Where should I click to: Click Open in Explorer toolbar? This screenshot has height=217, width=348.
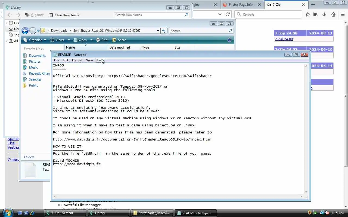[x=80, y=40]
